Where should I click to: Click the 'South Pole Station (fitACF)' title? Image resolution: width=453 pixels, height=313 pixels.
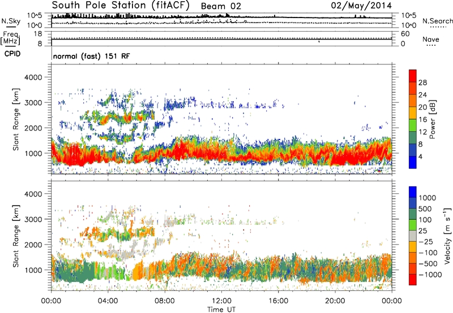coord(121,6)
